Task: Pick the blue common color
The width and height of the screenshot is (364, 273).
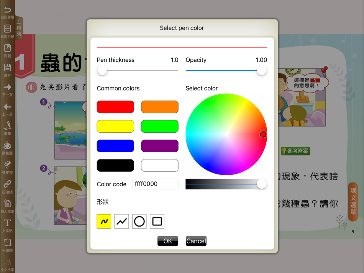Action: click(x=115, y=146)
